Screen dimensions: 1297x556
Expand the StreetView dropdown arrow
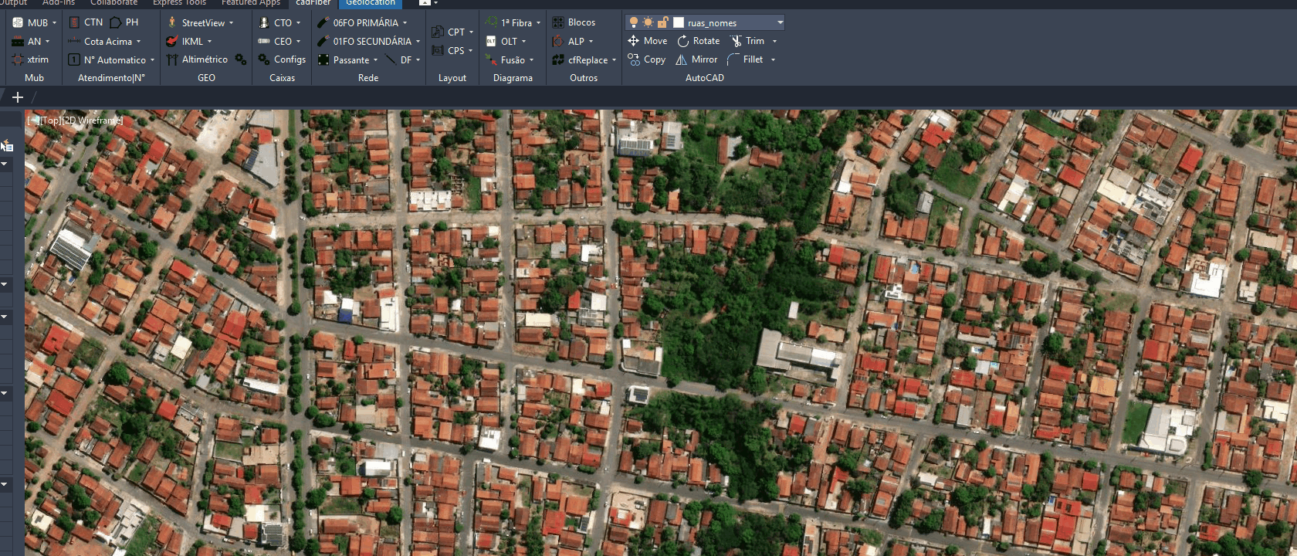click(x=231, y=23)
